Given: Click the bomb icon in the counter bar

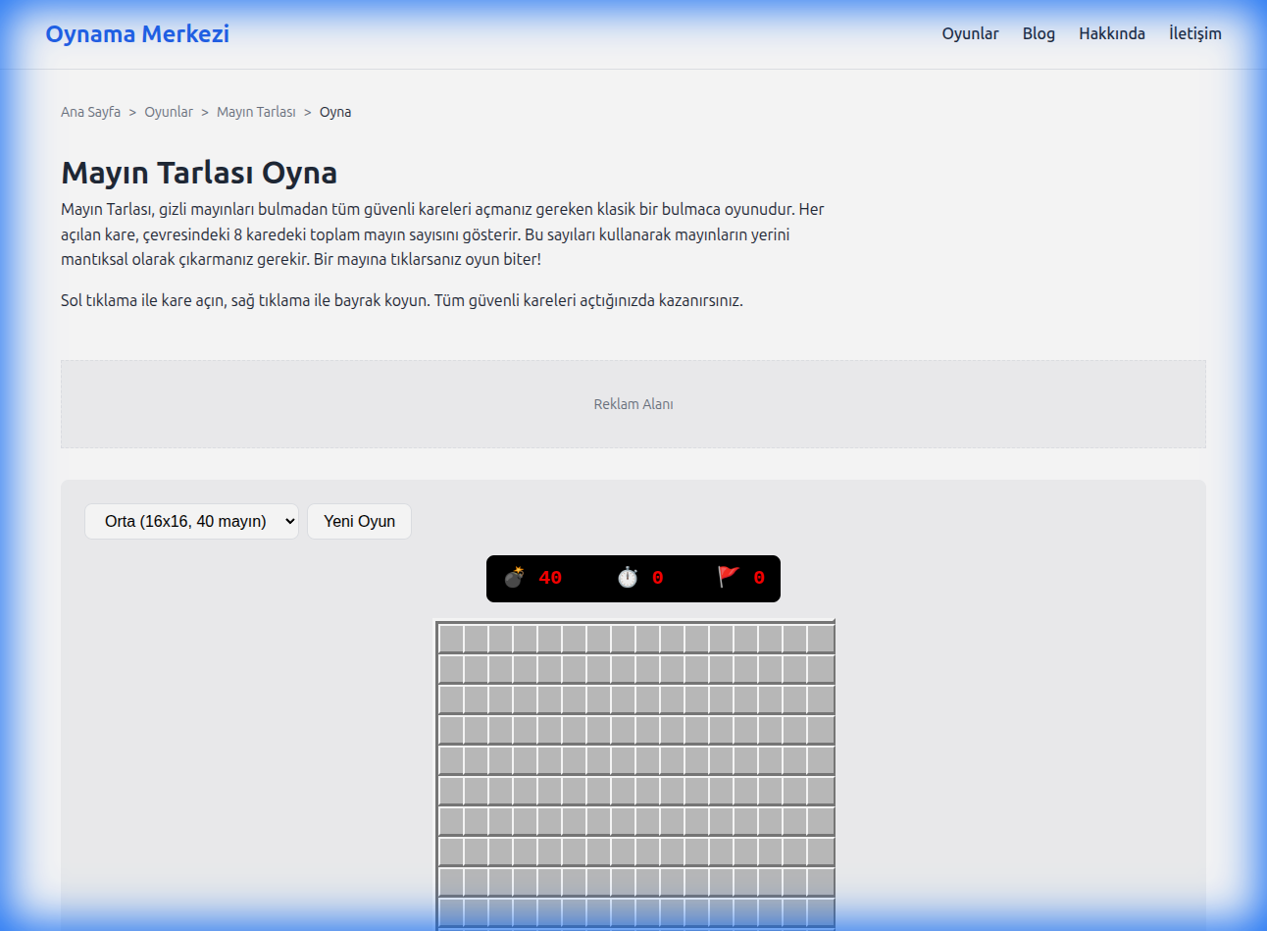Looking at the screenshot, I should tap(514, 578).
